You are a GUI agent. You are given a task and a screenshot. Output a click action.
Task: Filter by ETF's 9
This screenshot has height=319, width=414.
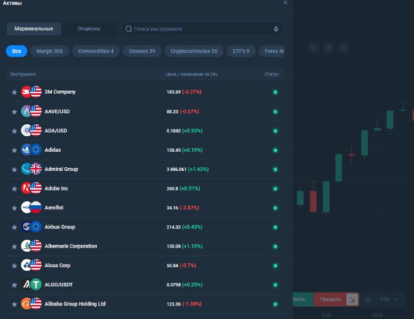point(241,51)
